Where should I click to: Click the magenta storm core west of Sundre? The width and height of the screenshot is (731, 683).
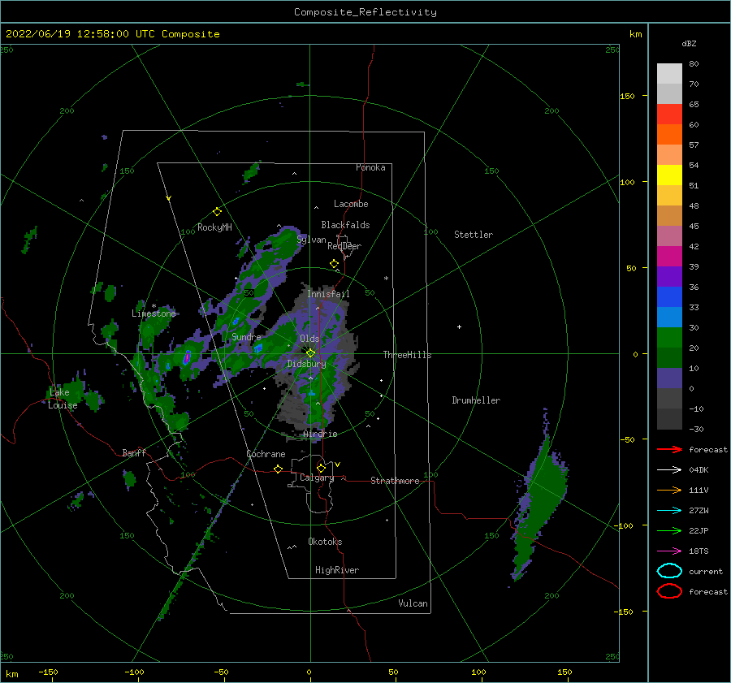pyautogui.click(x=187, y=357)
